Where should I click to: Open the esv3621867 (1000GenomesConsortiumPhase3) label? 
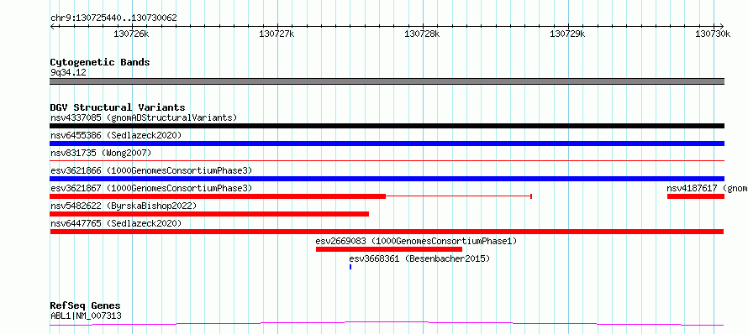[x=150, y=188]
